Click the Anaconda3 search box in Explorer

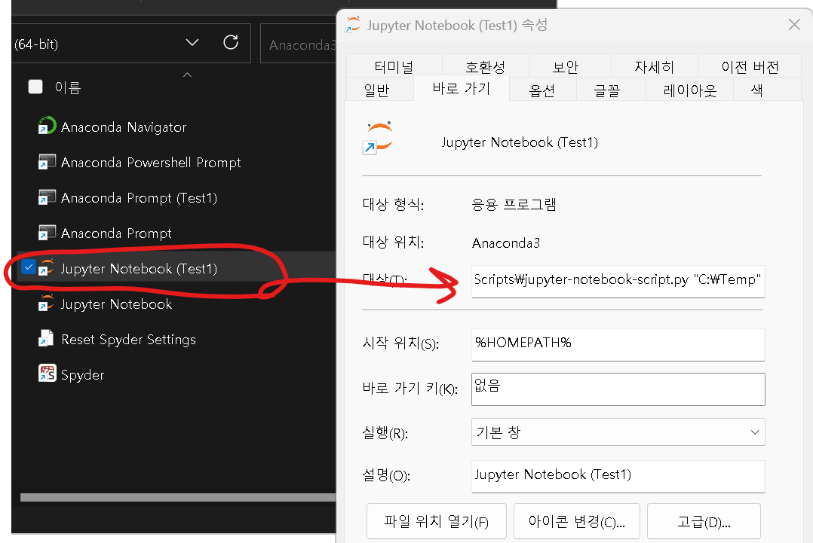tap(299, 44)
